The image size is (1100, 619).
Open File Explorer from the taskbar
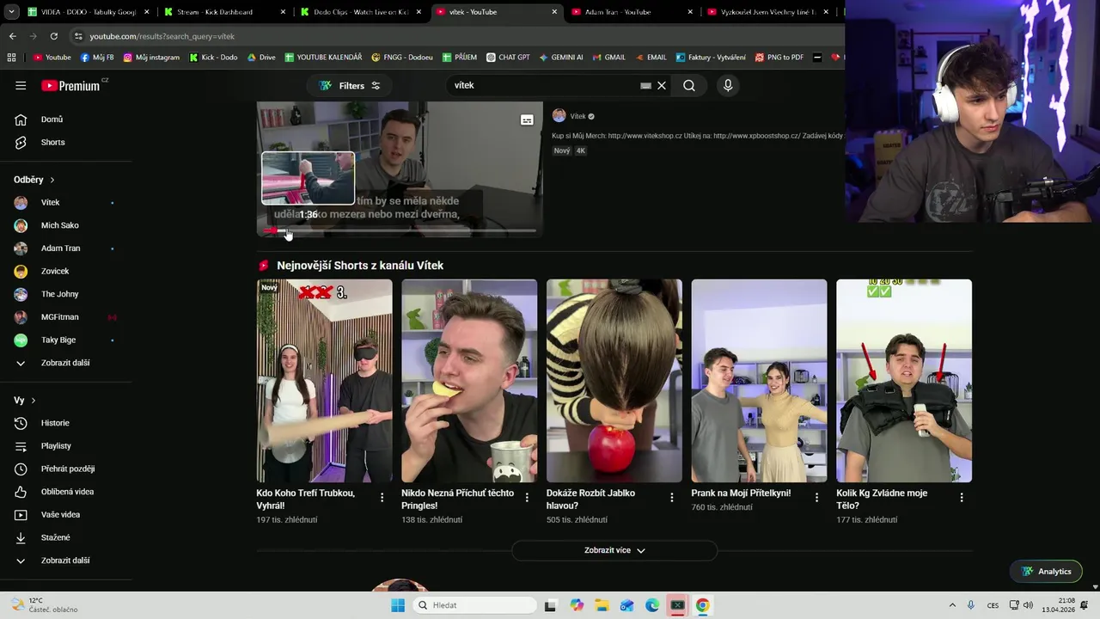click(602, 605)
